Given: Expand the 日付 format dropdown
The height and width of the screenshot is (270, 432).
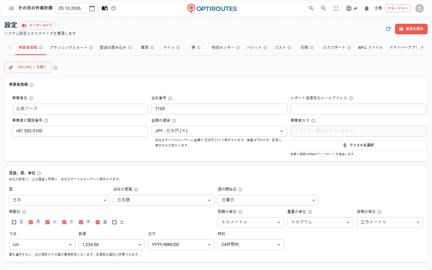Looking at the screenshot, I should click(x=181, y=245).
